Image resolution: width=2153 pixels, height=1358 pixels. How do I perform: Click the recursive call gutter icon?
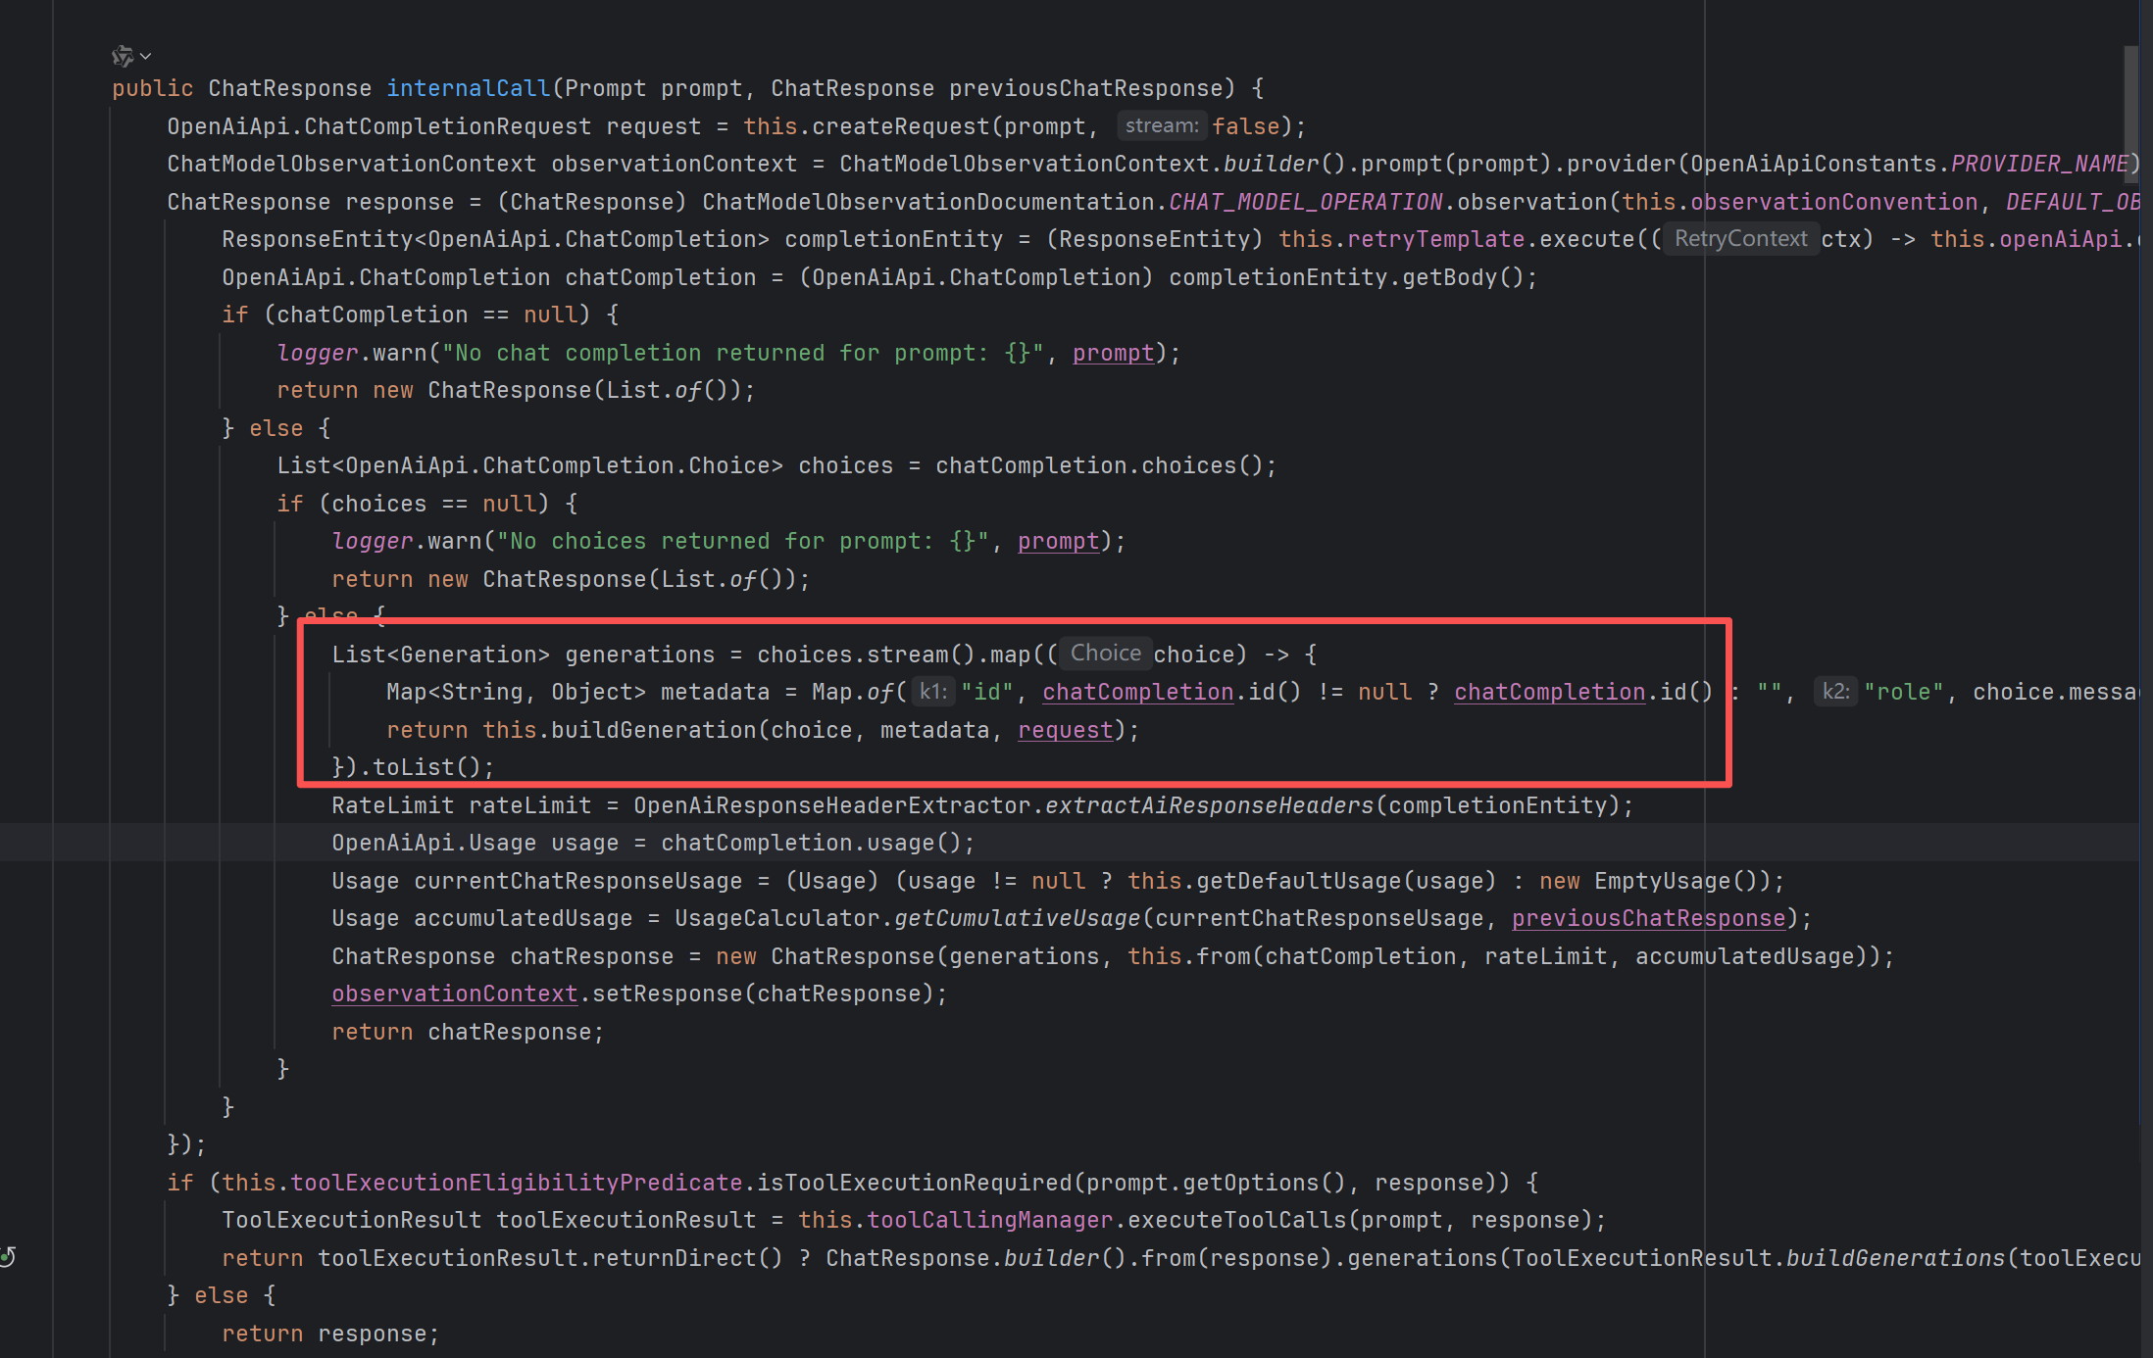(8, 1257)
